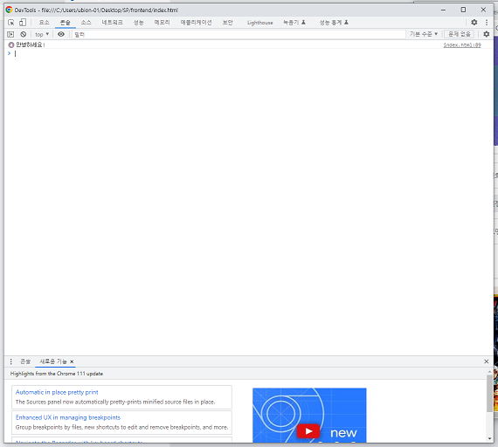498x447 pixels.
Task: Switch to the drawer 콘솔 tab
Action: coord(25,361)
